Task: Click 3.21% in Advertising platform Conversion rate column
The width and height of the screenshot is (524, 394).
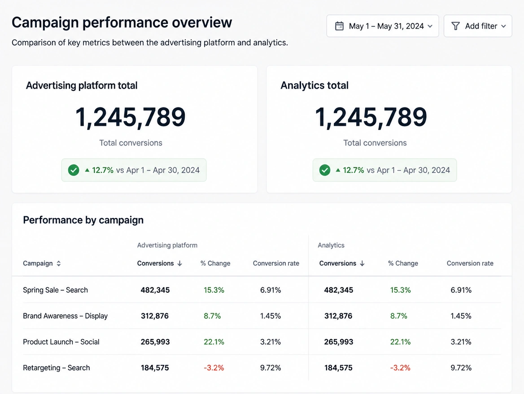Action: pos(271,342)
